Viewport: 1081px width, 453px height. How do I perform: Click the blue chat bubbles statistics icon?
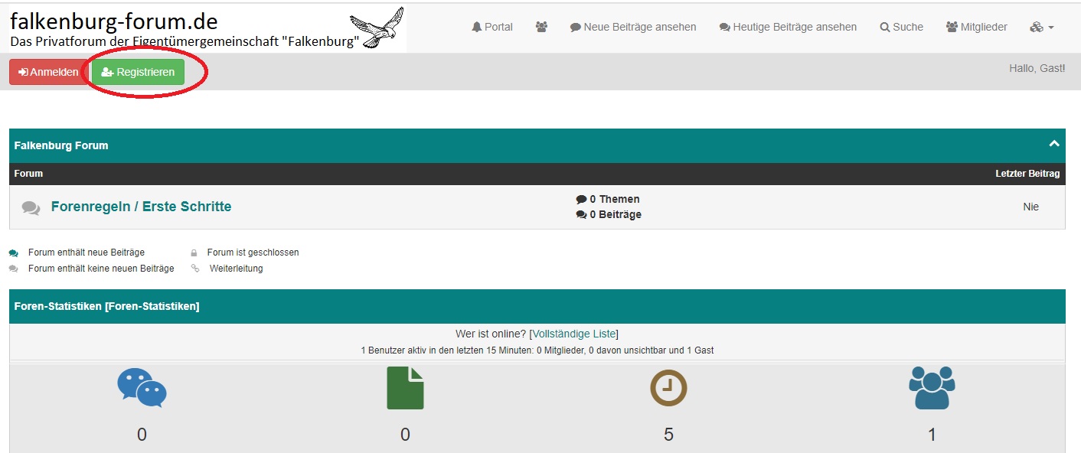pyautogui.click(x=142, y=388)
